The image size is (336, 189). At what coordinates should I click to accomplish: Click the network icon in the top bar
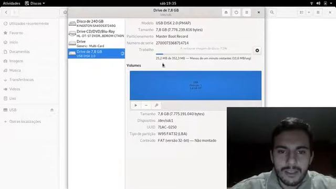pos(311,3)
